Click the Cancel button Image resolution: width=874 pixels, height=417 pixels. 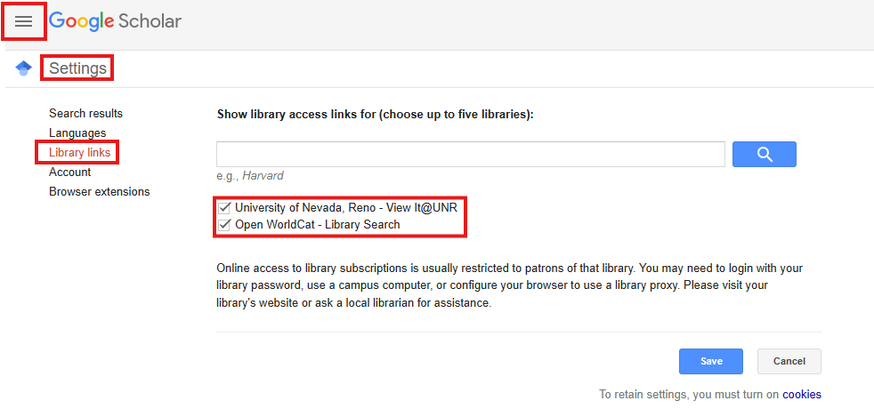pos(789,361)
